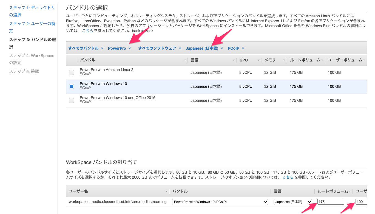Sort by CPU column header arrow

258,60
